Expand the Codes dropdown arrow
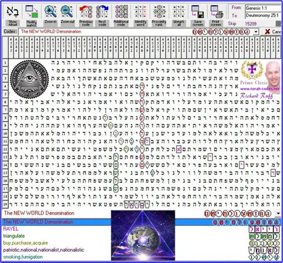The width and height of the screenshot is (283, 263). (x=256, y=32)
